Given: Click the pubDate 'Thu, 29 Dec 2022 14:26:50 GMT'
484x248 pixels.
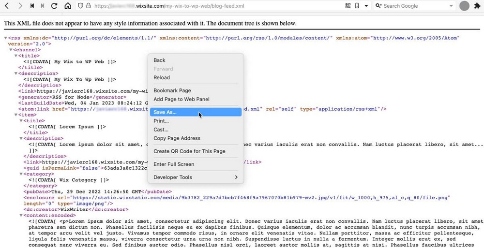Looking at the screenshot, I should pyautogui.click(x=96, y=191).
